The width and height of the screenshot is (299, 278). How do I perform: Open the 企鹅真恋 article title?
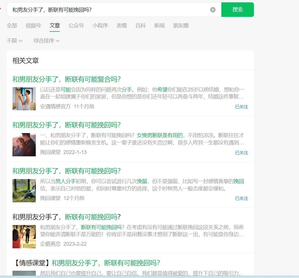pyautogui.click(x=67, y=217)
